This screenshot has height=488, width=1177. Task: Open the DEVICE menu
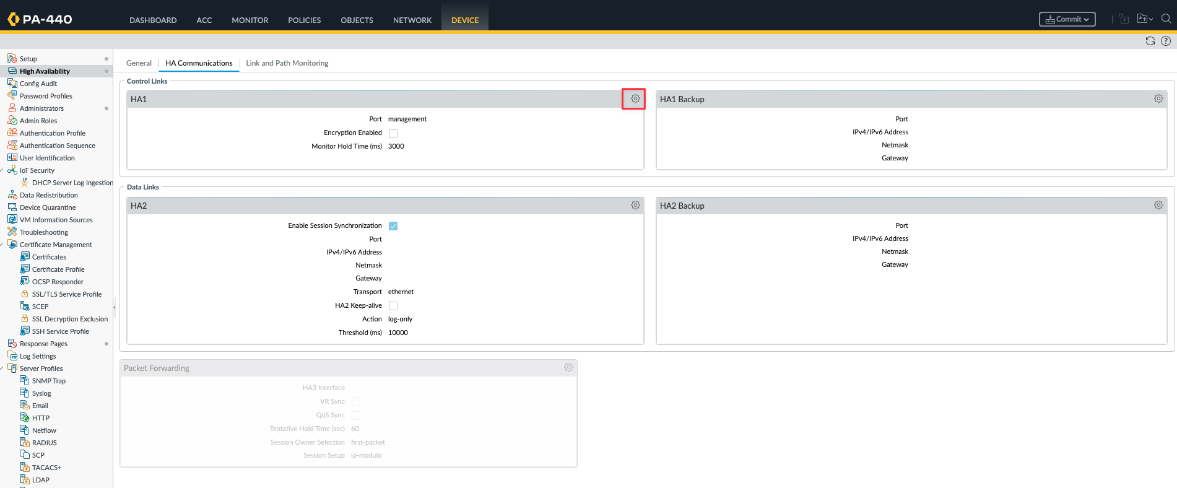[465, 20]
